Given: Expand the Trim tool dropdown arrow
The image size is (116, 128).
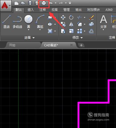Looking at the screenshot, I should (x=85, y=17).
